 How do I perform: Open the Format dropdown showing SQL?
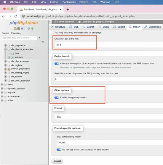pos(109,117)
